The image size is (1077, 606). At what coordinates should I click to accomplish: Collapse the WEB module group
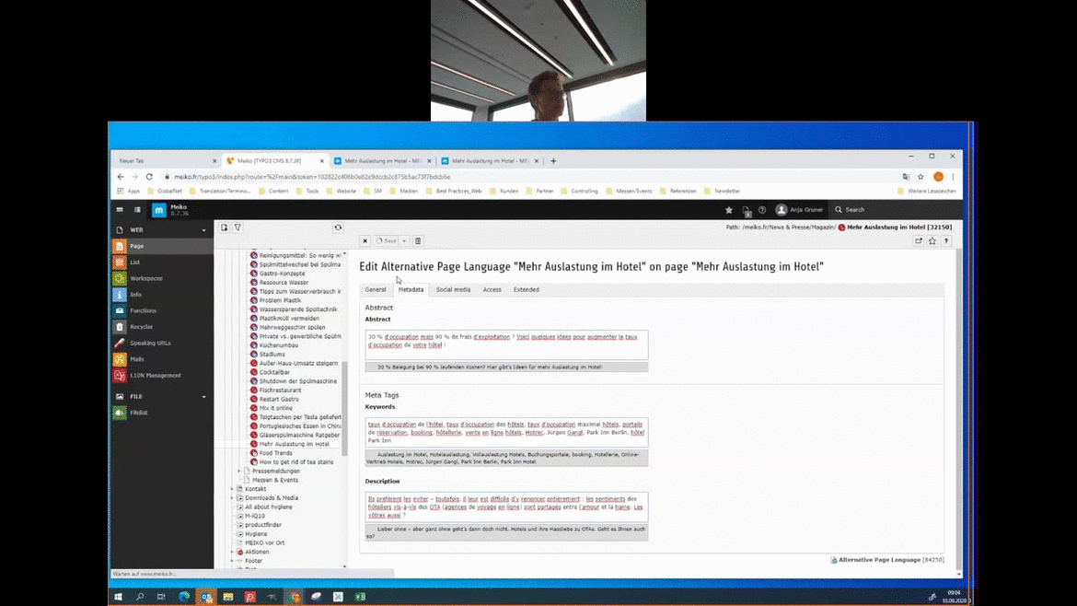pos(204,230)
